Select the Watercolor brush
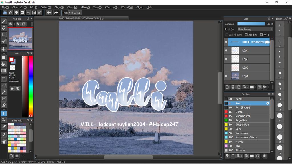 click(247, 133)
